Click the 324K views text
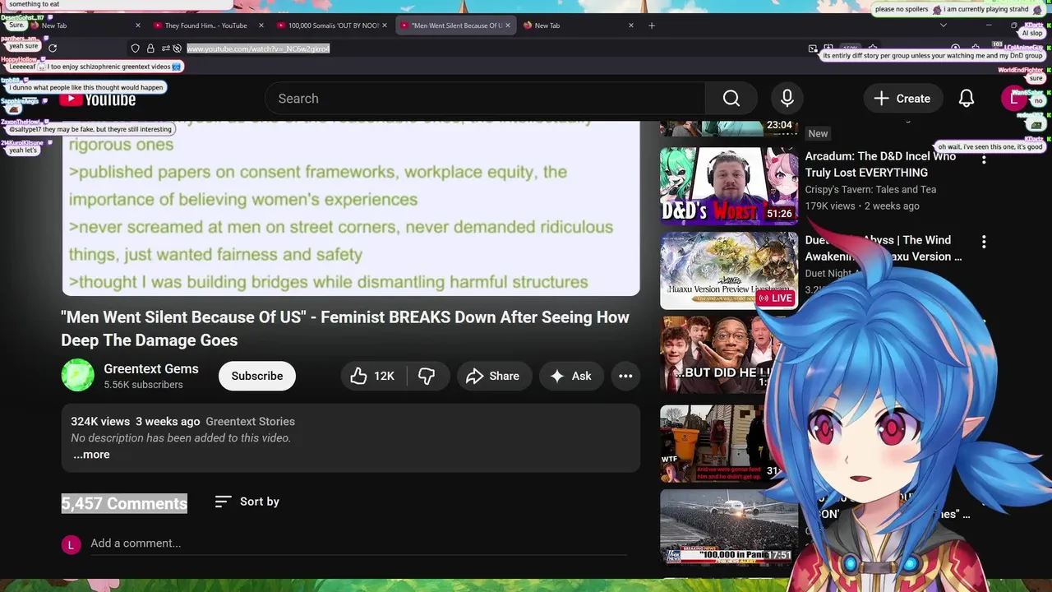The height and width of the screenshot is (592, 1052). (100, 421)
